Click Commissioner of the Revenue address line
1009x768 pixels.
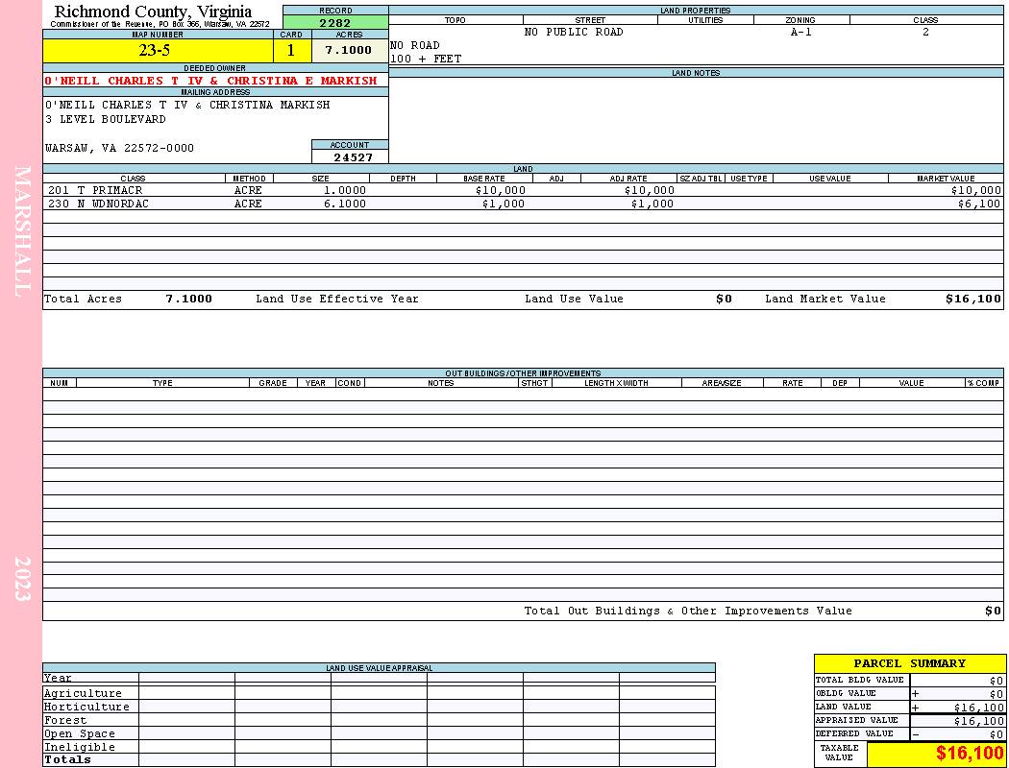(160, 24)
